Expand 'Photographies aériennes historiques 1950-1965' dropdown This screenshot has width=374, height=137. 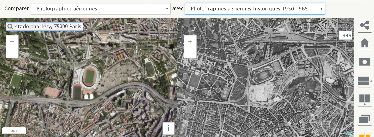click(x=255, y=9)
